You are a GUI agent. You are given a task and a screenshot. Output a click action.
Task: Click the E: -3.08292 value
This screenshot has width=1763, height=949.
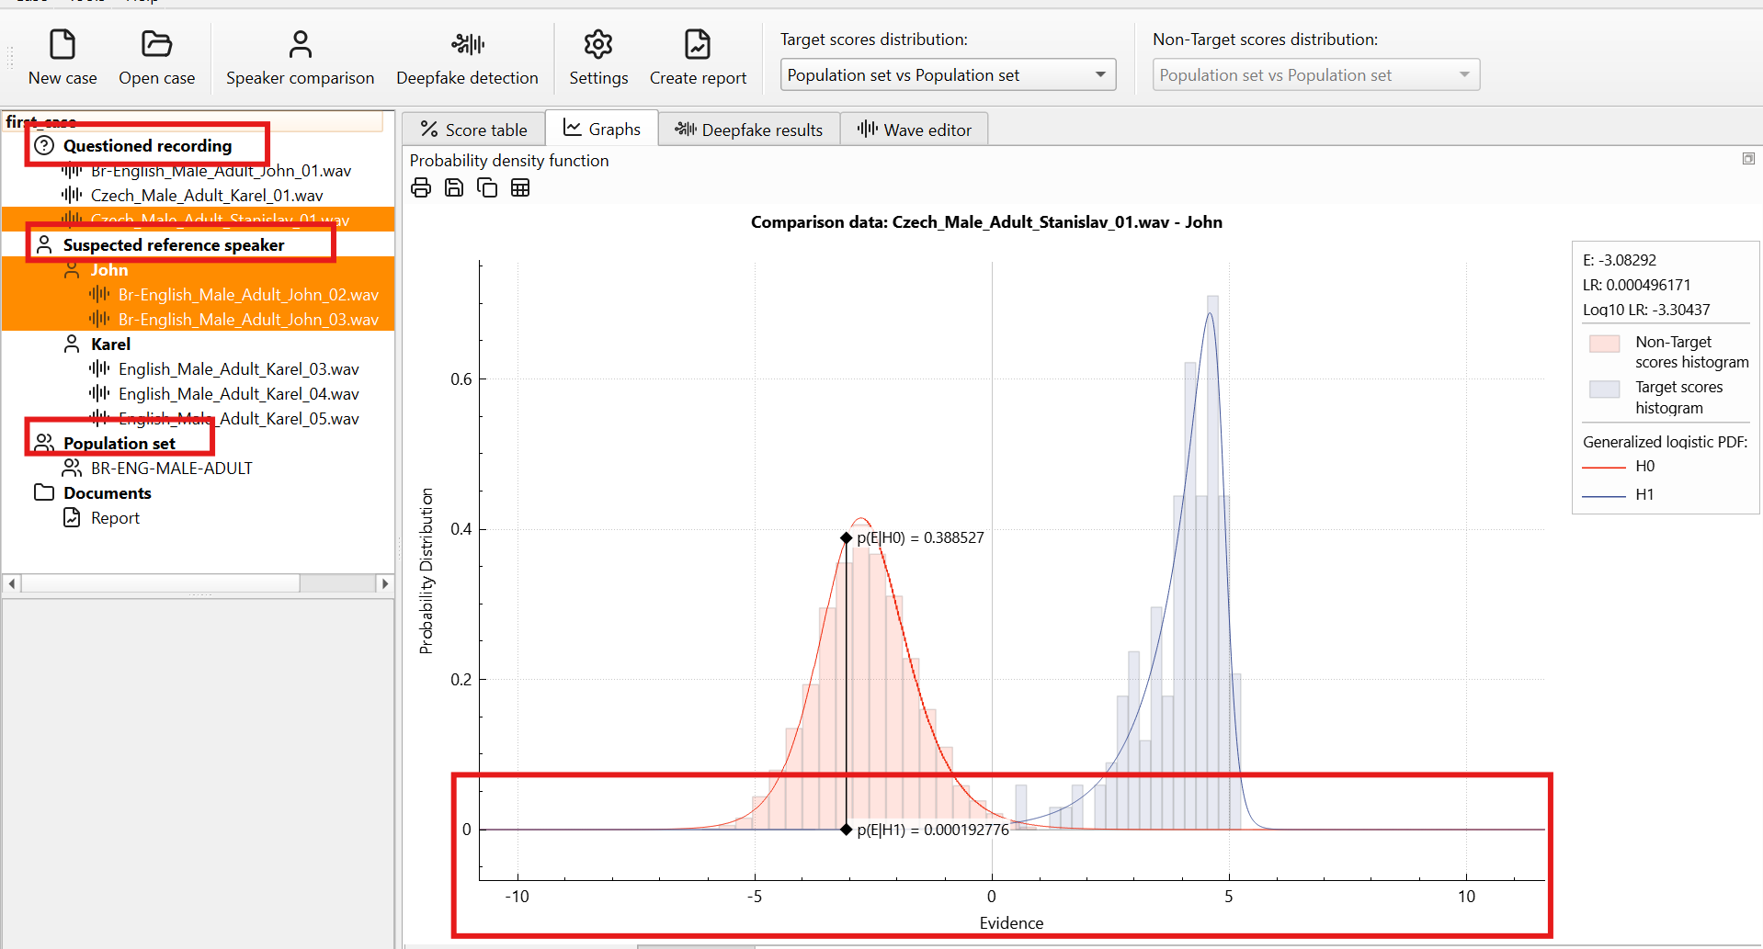(1620, 260)
